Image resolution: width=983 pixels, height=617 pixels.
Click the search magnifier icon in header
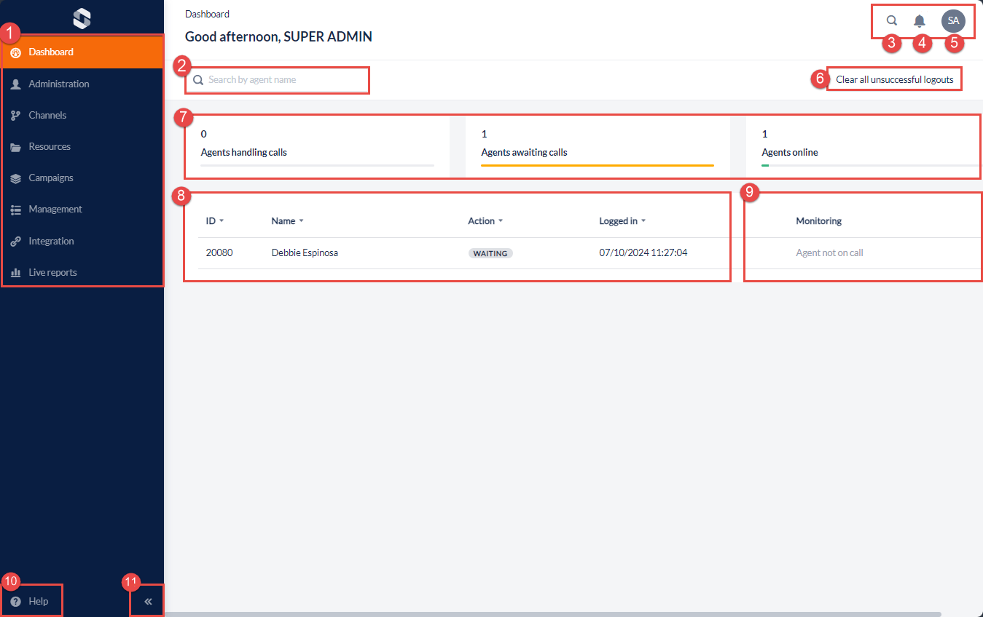point(891,21)
